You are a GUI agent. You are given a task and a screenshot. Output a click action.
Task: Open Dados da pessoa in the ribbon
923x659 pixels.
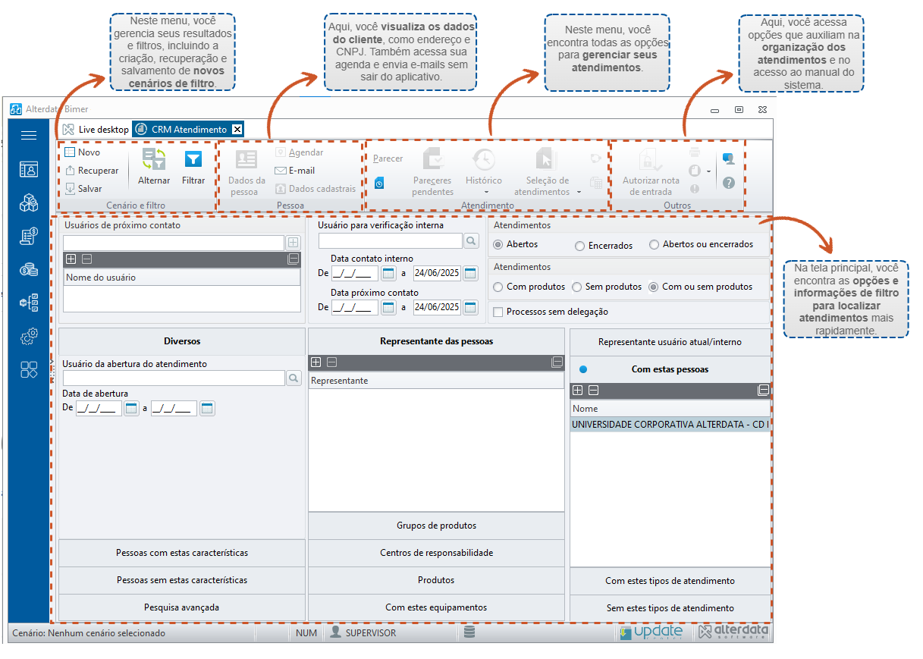click(x=246, y=172)
